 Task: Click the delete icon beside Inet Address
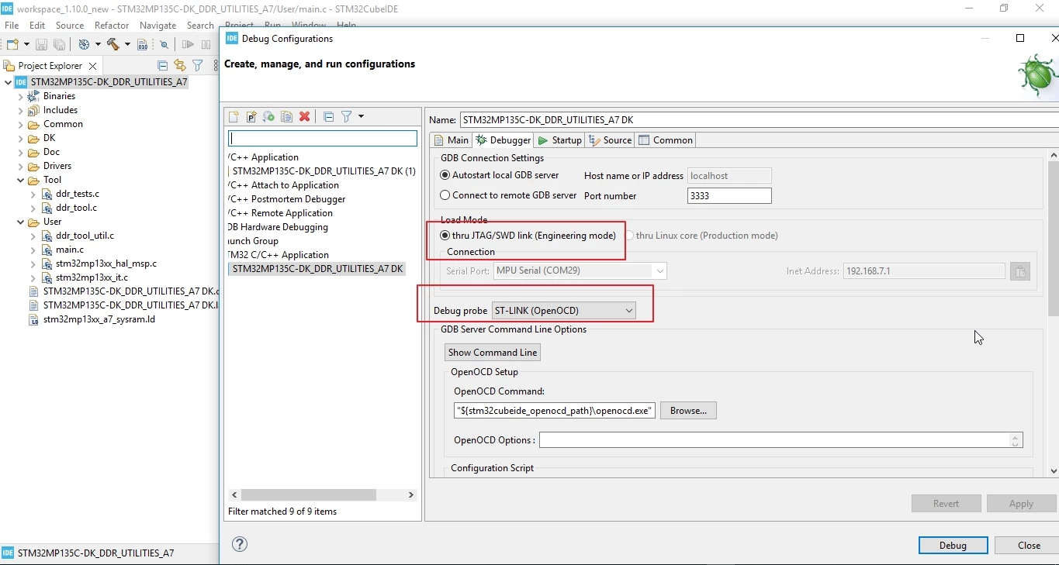click(x=1020, y=271)
